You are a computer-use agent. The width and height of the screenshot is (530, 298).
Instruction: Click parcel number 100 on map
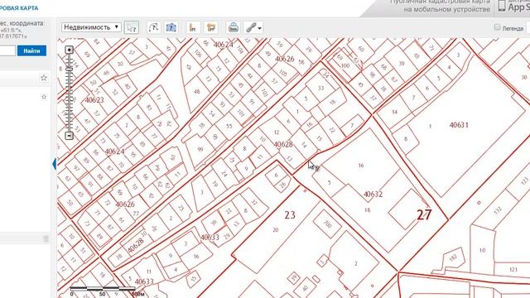pos(345,65)
